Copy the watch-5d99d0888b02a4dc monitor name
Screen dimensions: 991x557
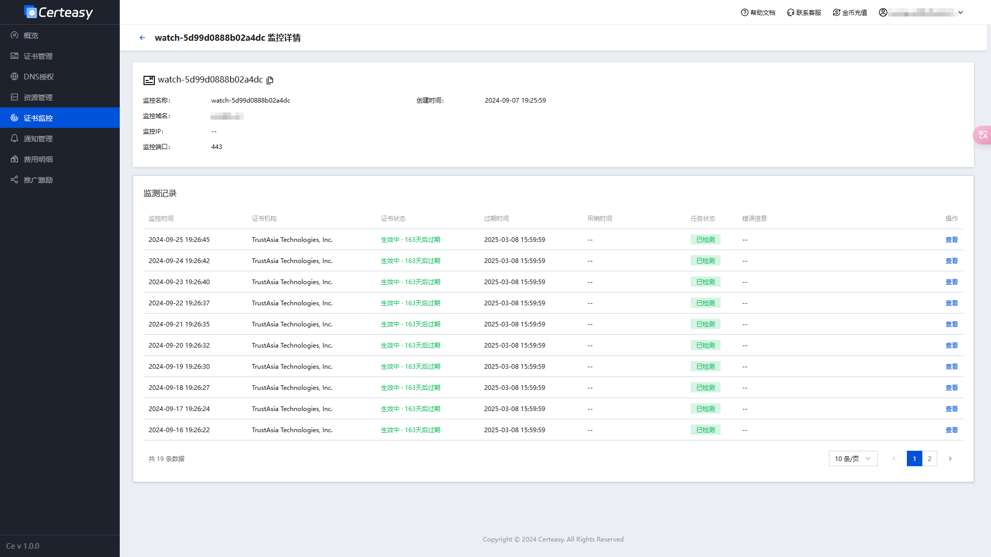point(270,80)
